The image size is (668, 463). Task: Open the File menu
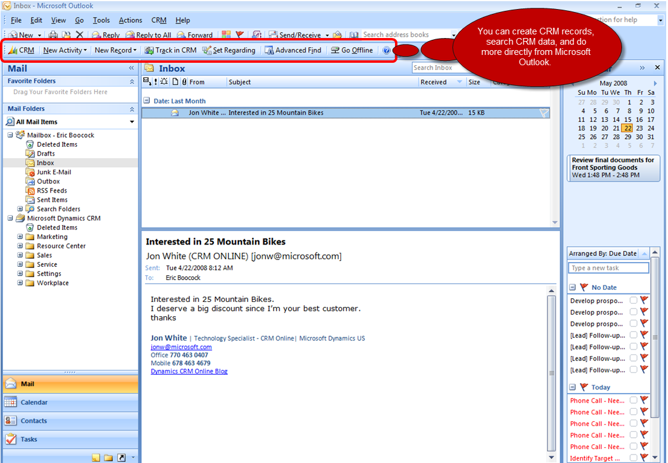point(16,20)
